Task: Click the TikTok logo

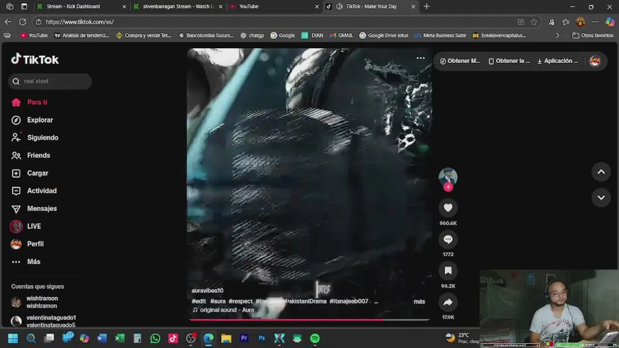Action: click(x=35, y=59)
